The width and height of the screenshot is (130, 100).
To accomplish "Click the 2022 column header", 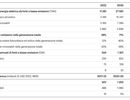I will pyautogui.click(x=103, y=5).
